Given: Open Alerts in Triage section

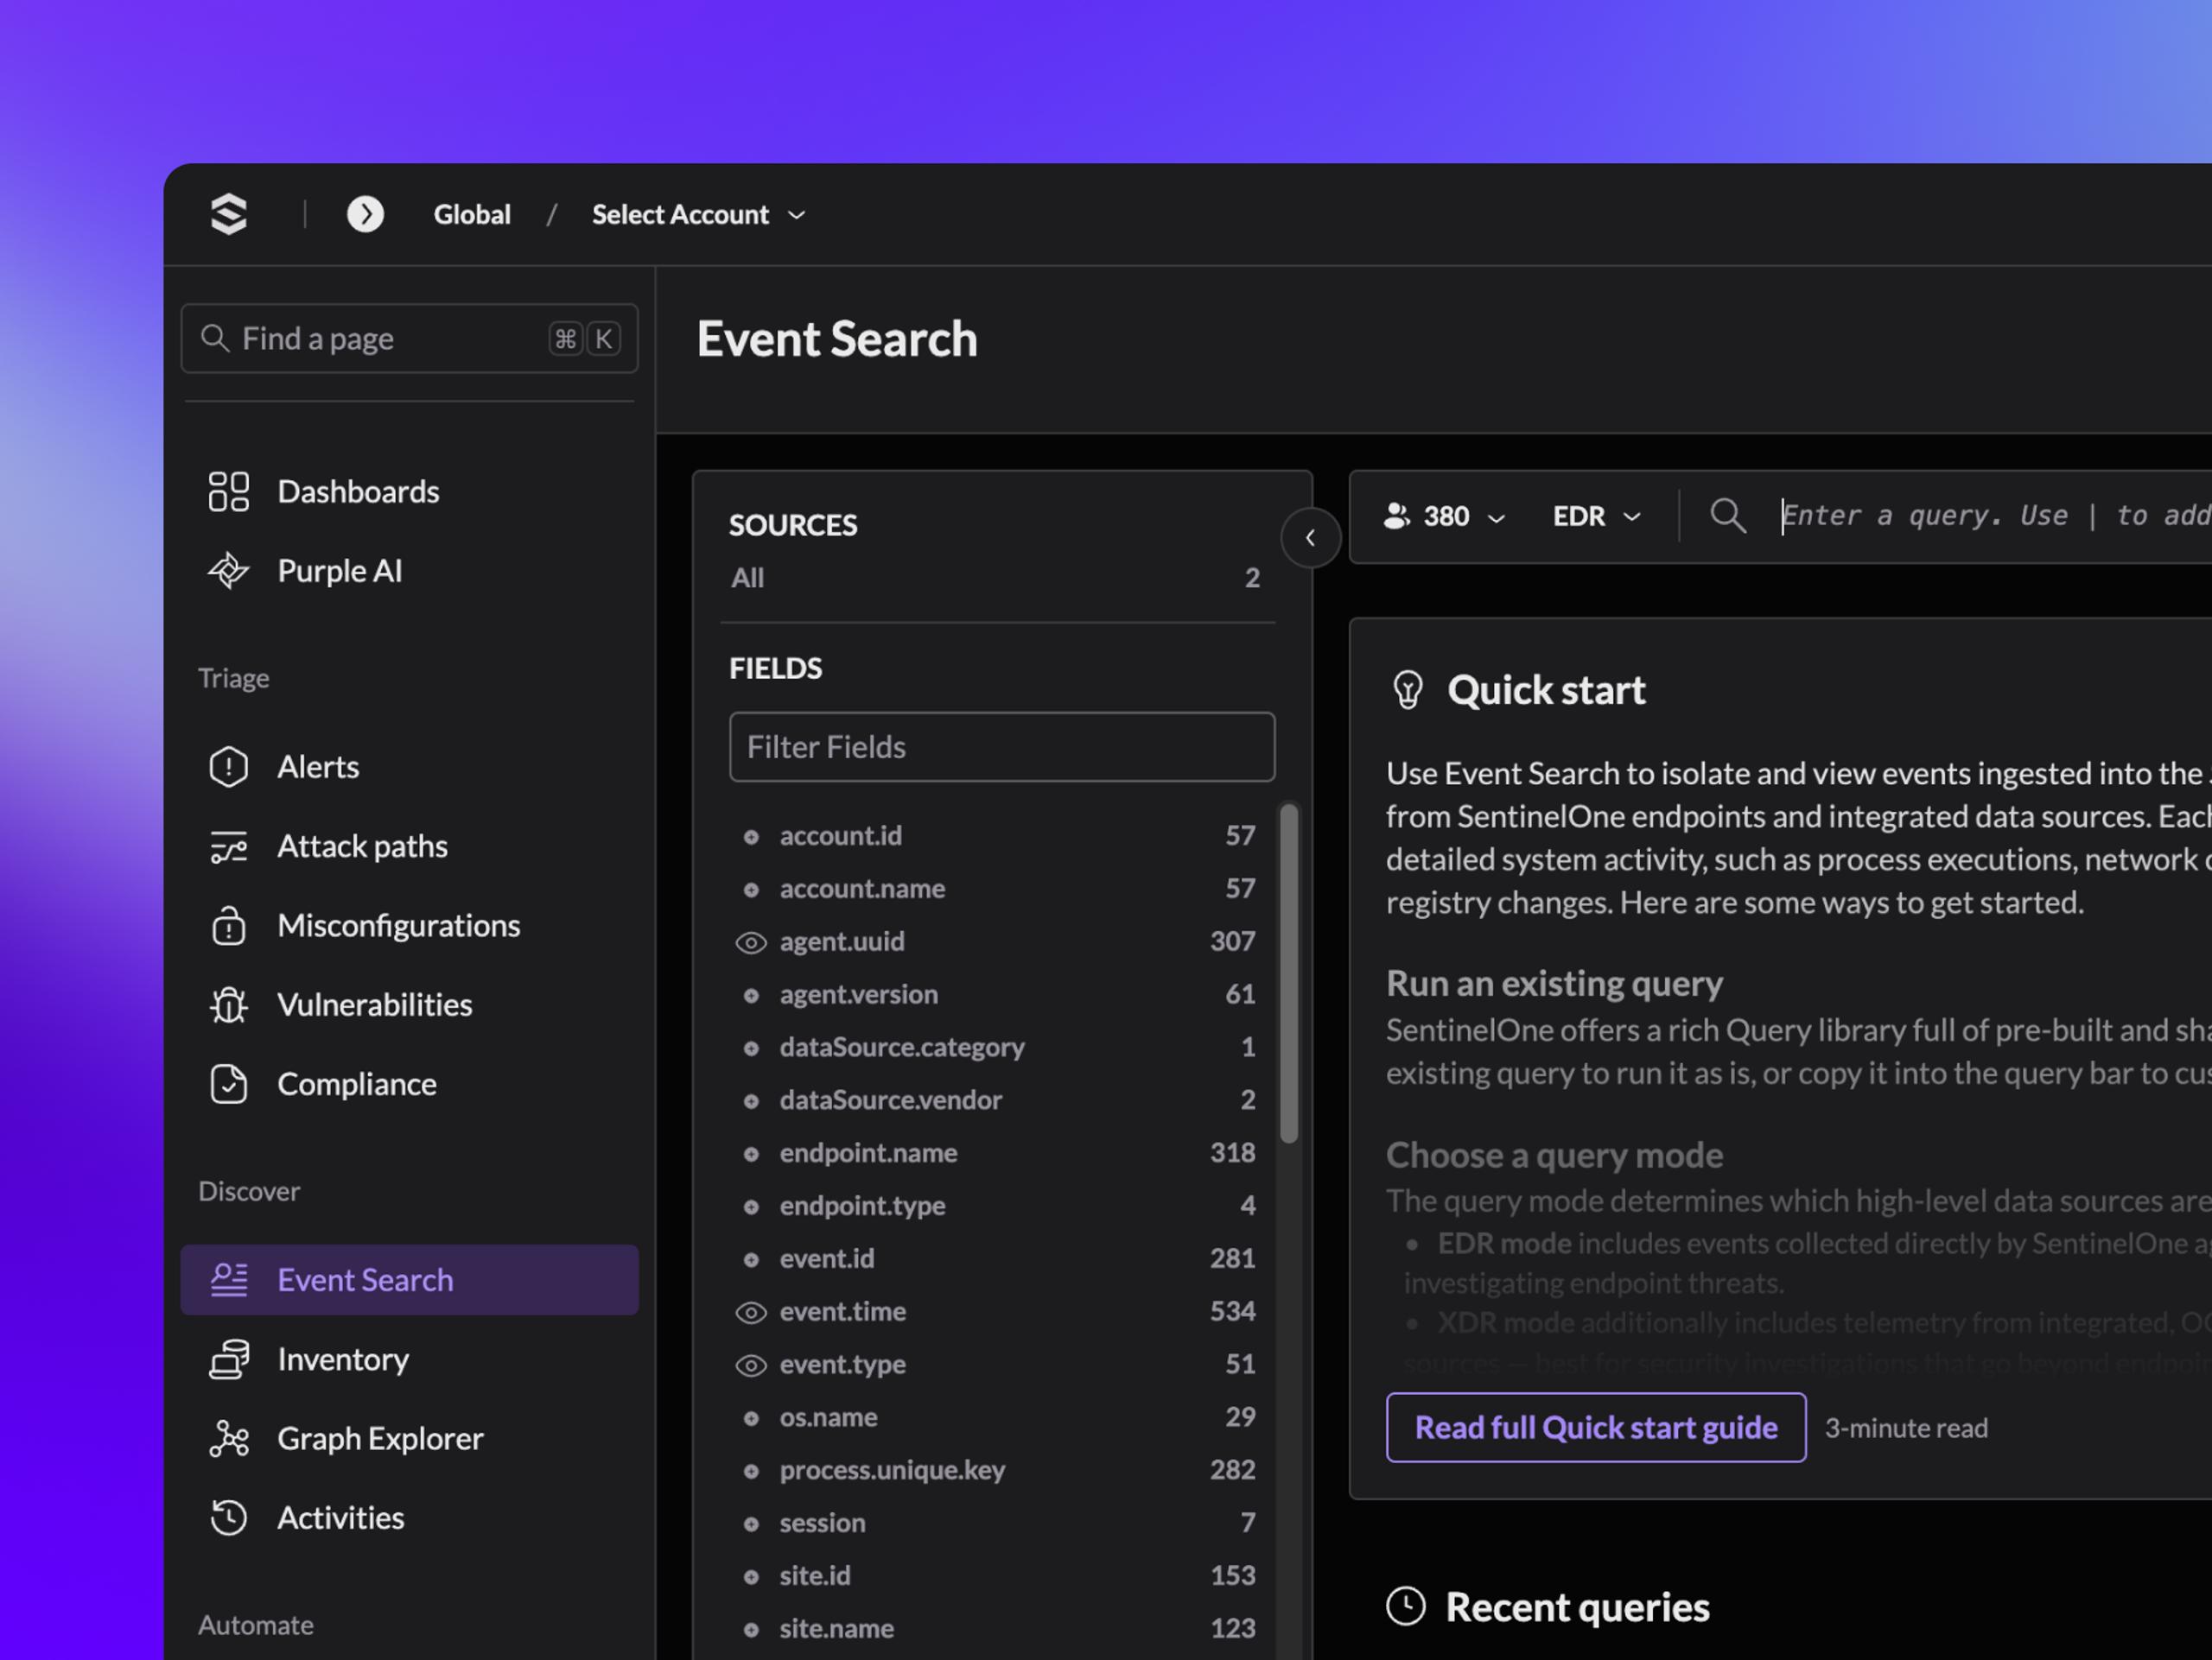Looking at the screenshot, I should coord(409,767).
